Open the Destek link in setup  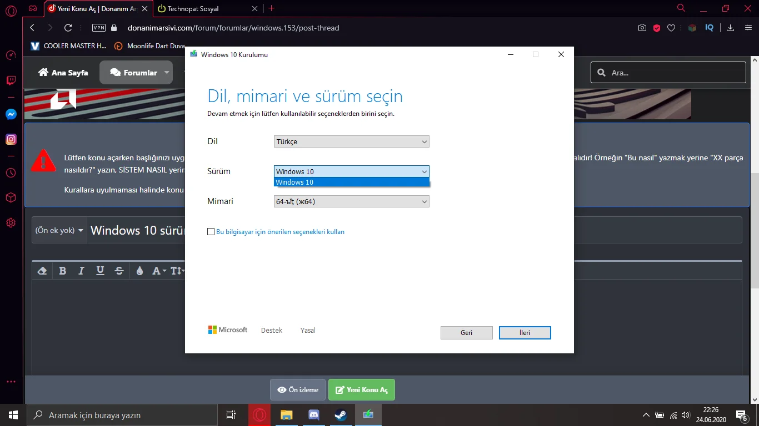(x=272, y=330)
